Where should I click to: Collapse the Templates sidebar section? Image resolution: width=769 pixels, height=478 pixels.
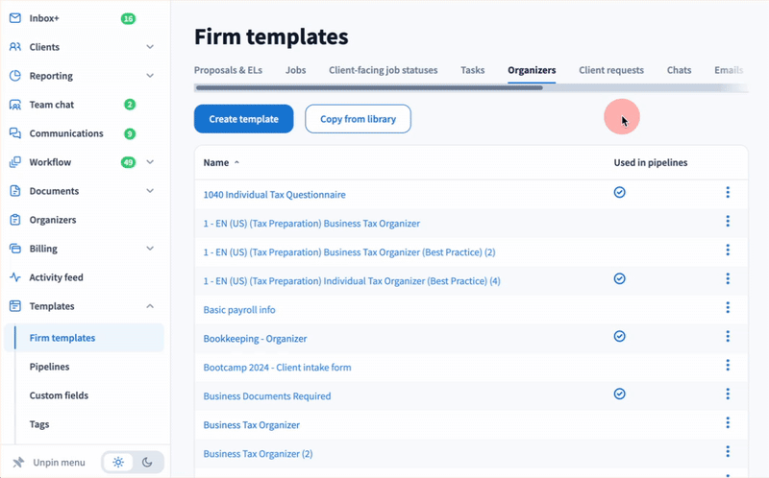click(150, 306)
